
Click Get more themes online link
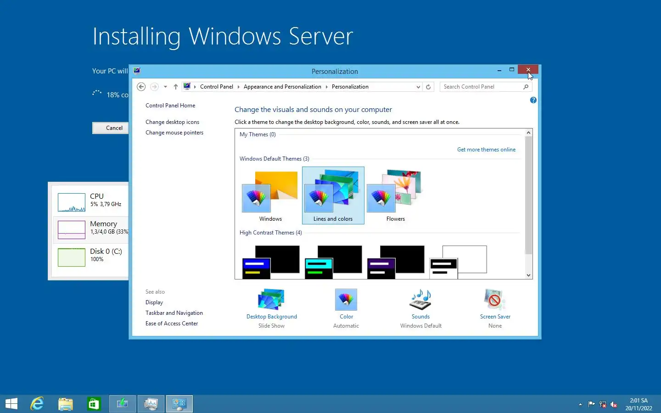pos(486,150)
